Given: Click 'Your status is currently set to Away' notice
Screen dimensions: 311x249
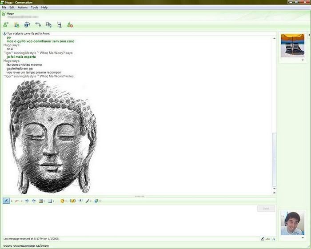Looking at the screenshot, I should [28, 33].
